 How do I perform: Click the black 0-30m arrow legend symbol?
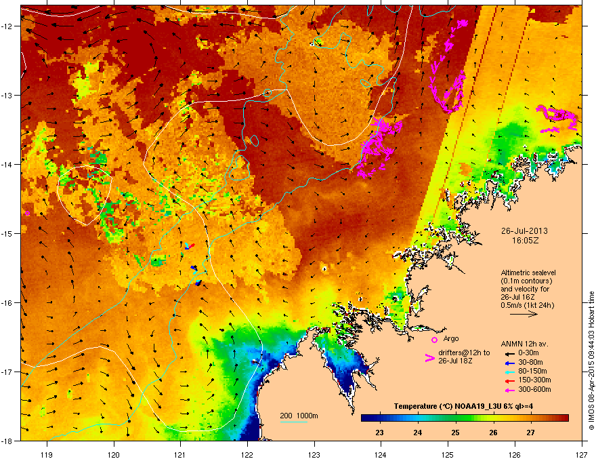[509, 353]
